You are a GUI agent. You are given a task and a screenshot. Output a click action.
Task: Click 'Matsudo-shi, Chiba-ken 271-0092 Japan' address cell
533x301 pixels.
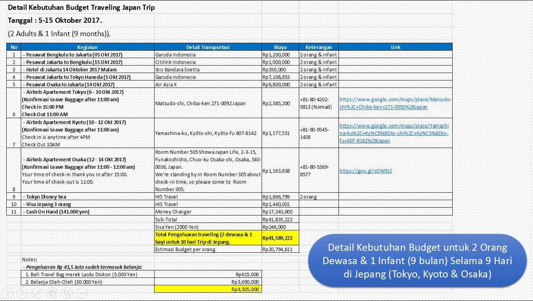208,103
